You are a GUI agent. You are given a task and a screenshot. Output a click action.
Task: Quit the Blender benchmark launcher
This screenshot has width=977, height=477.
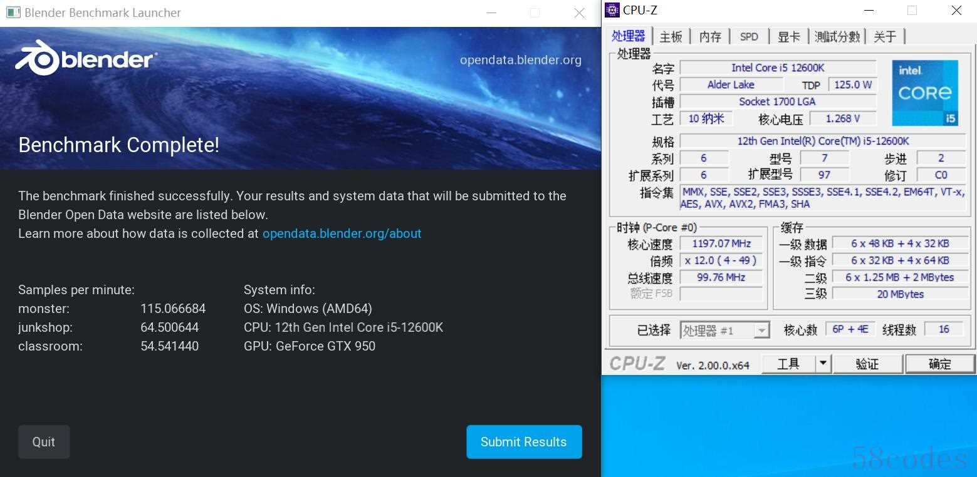(x=44, y=442)
